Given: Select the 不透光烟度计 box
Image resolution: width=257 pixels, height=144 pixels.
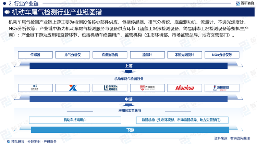Looking at the screenshot, I should coord(185,55).
